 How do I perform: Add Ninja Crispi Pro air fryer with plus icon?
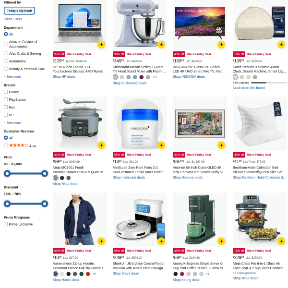point(281,241)
